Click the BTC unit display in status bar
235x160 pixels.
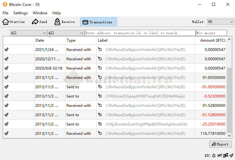(x=207, y=155)
